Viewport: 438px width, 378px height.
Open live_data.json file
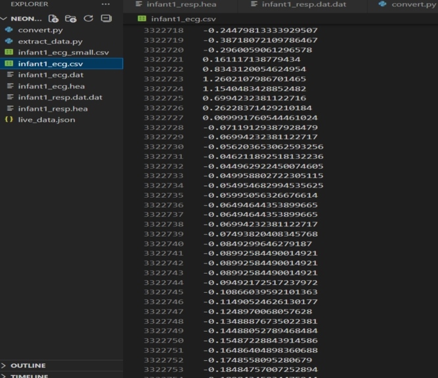(x=47, y=120)
